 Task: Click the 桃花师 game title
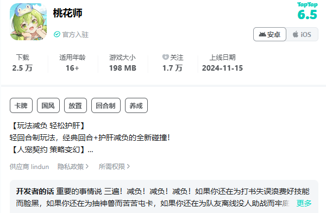tap(67, 13)
